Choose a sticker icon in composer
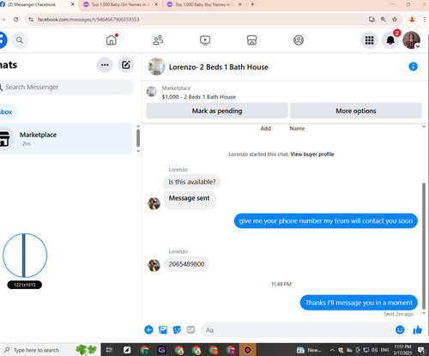Viewport: 429px width, 356px height. [x=177, y=330]
